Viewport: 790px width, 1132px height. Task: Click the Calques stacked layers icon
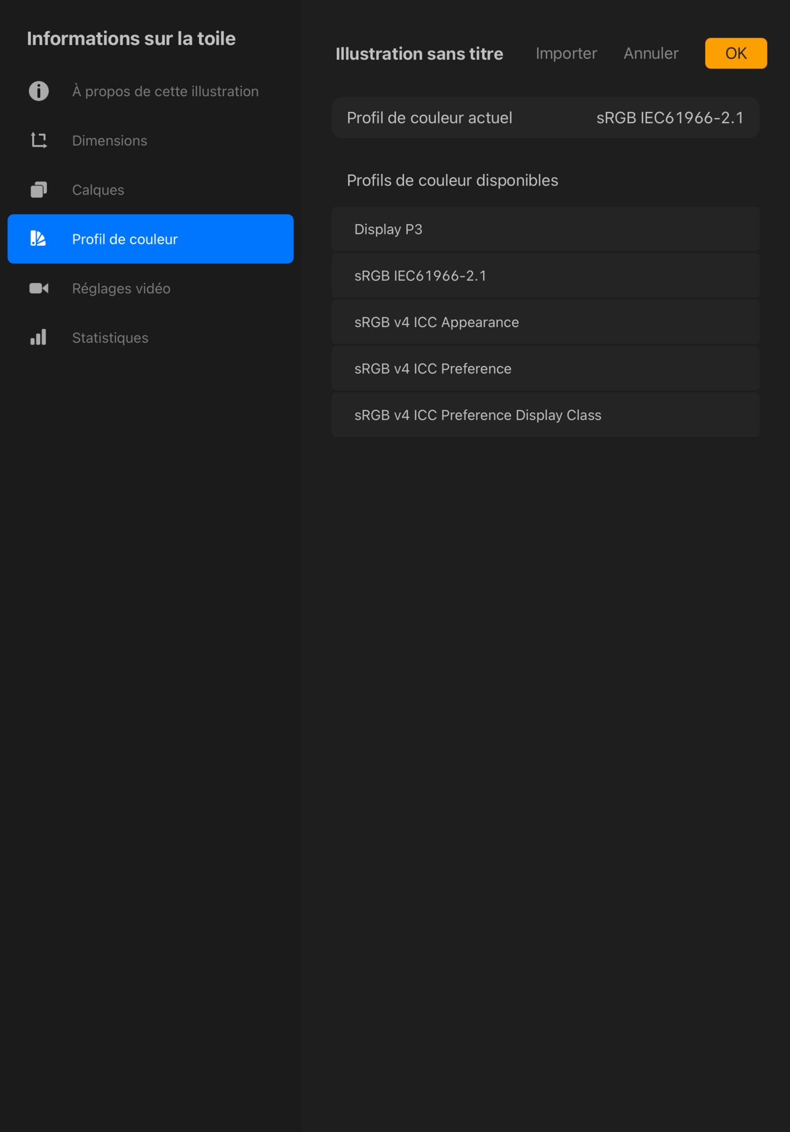point(38,190)
